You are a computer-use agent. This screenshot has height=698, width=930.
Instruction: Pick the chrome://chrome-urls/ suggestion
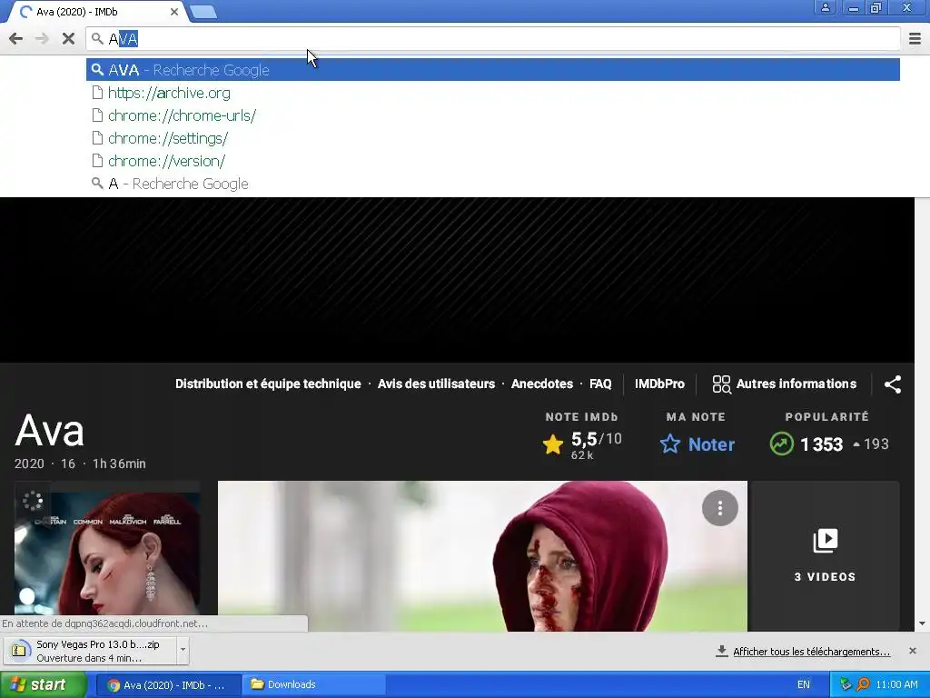pos(493,115)
